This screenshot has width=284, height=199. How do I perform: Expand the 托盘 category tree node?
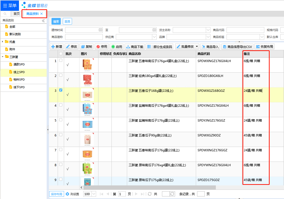pos(3,42)
